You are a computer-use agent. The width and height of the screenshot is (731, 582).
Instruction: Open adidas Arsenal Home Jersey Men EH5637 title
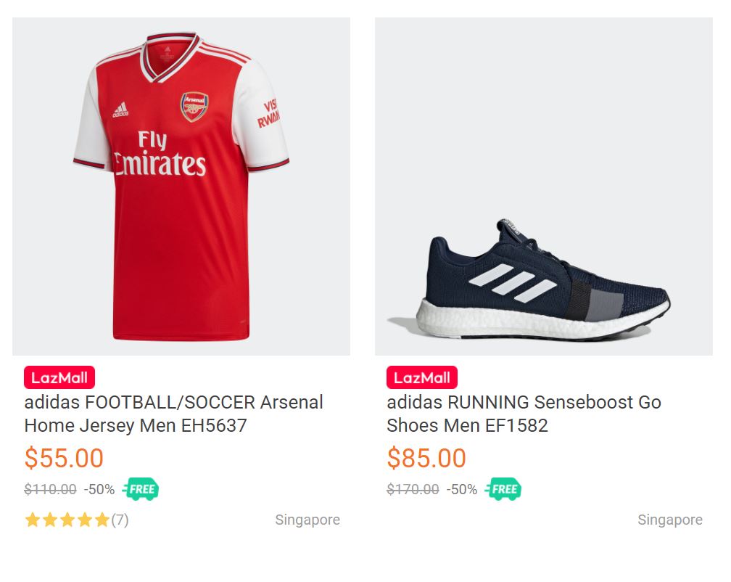point(173,414)
